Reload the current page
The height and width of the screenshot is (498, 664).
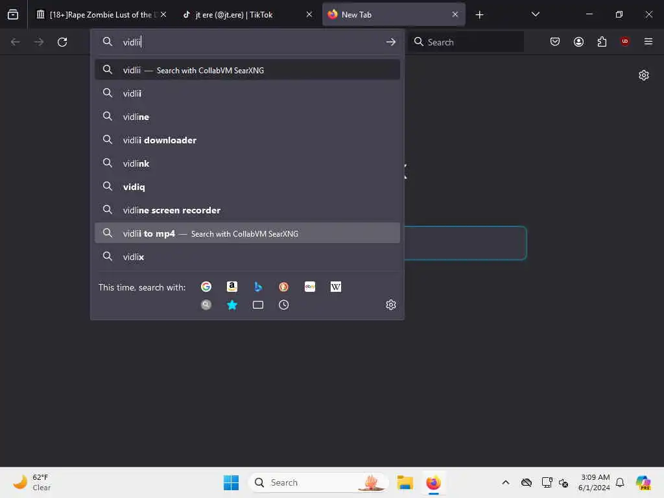[62, 42]
